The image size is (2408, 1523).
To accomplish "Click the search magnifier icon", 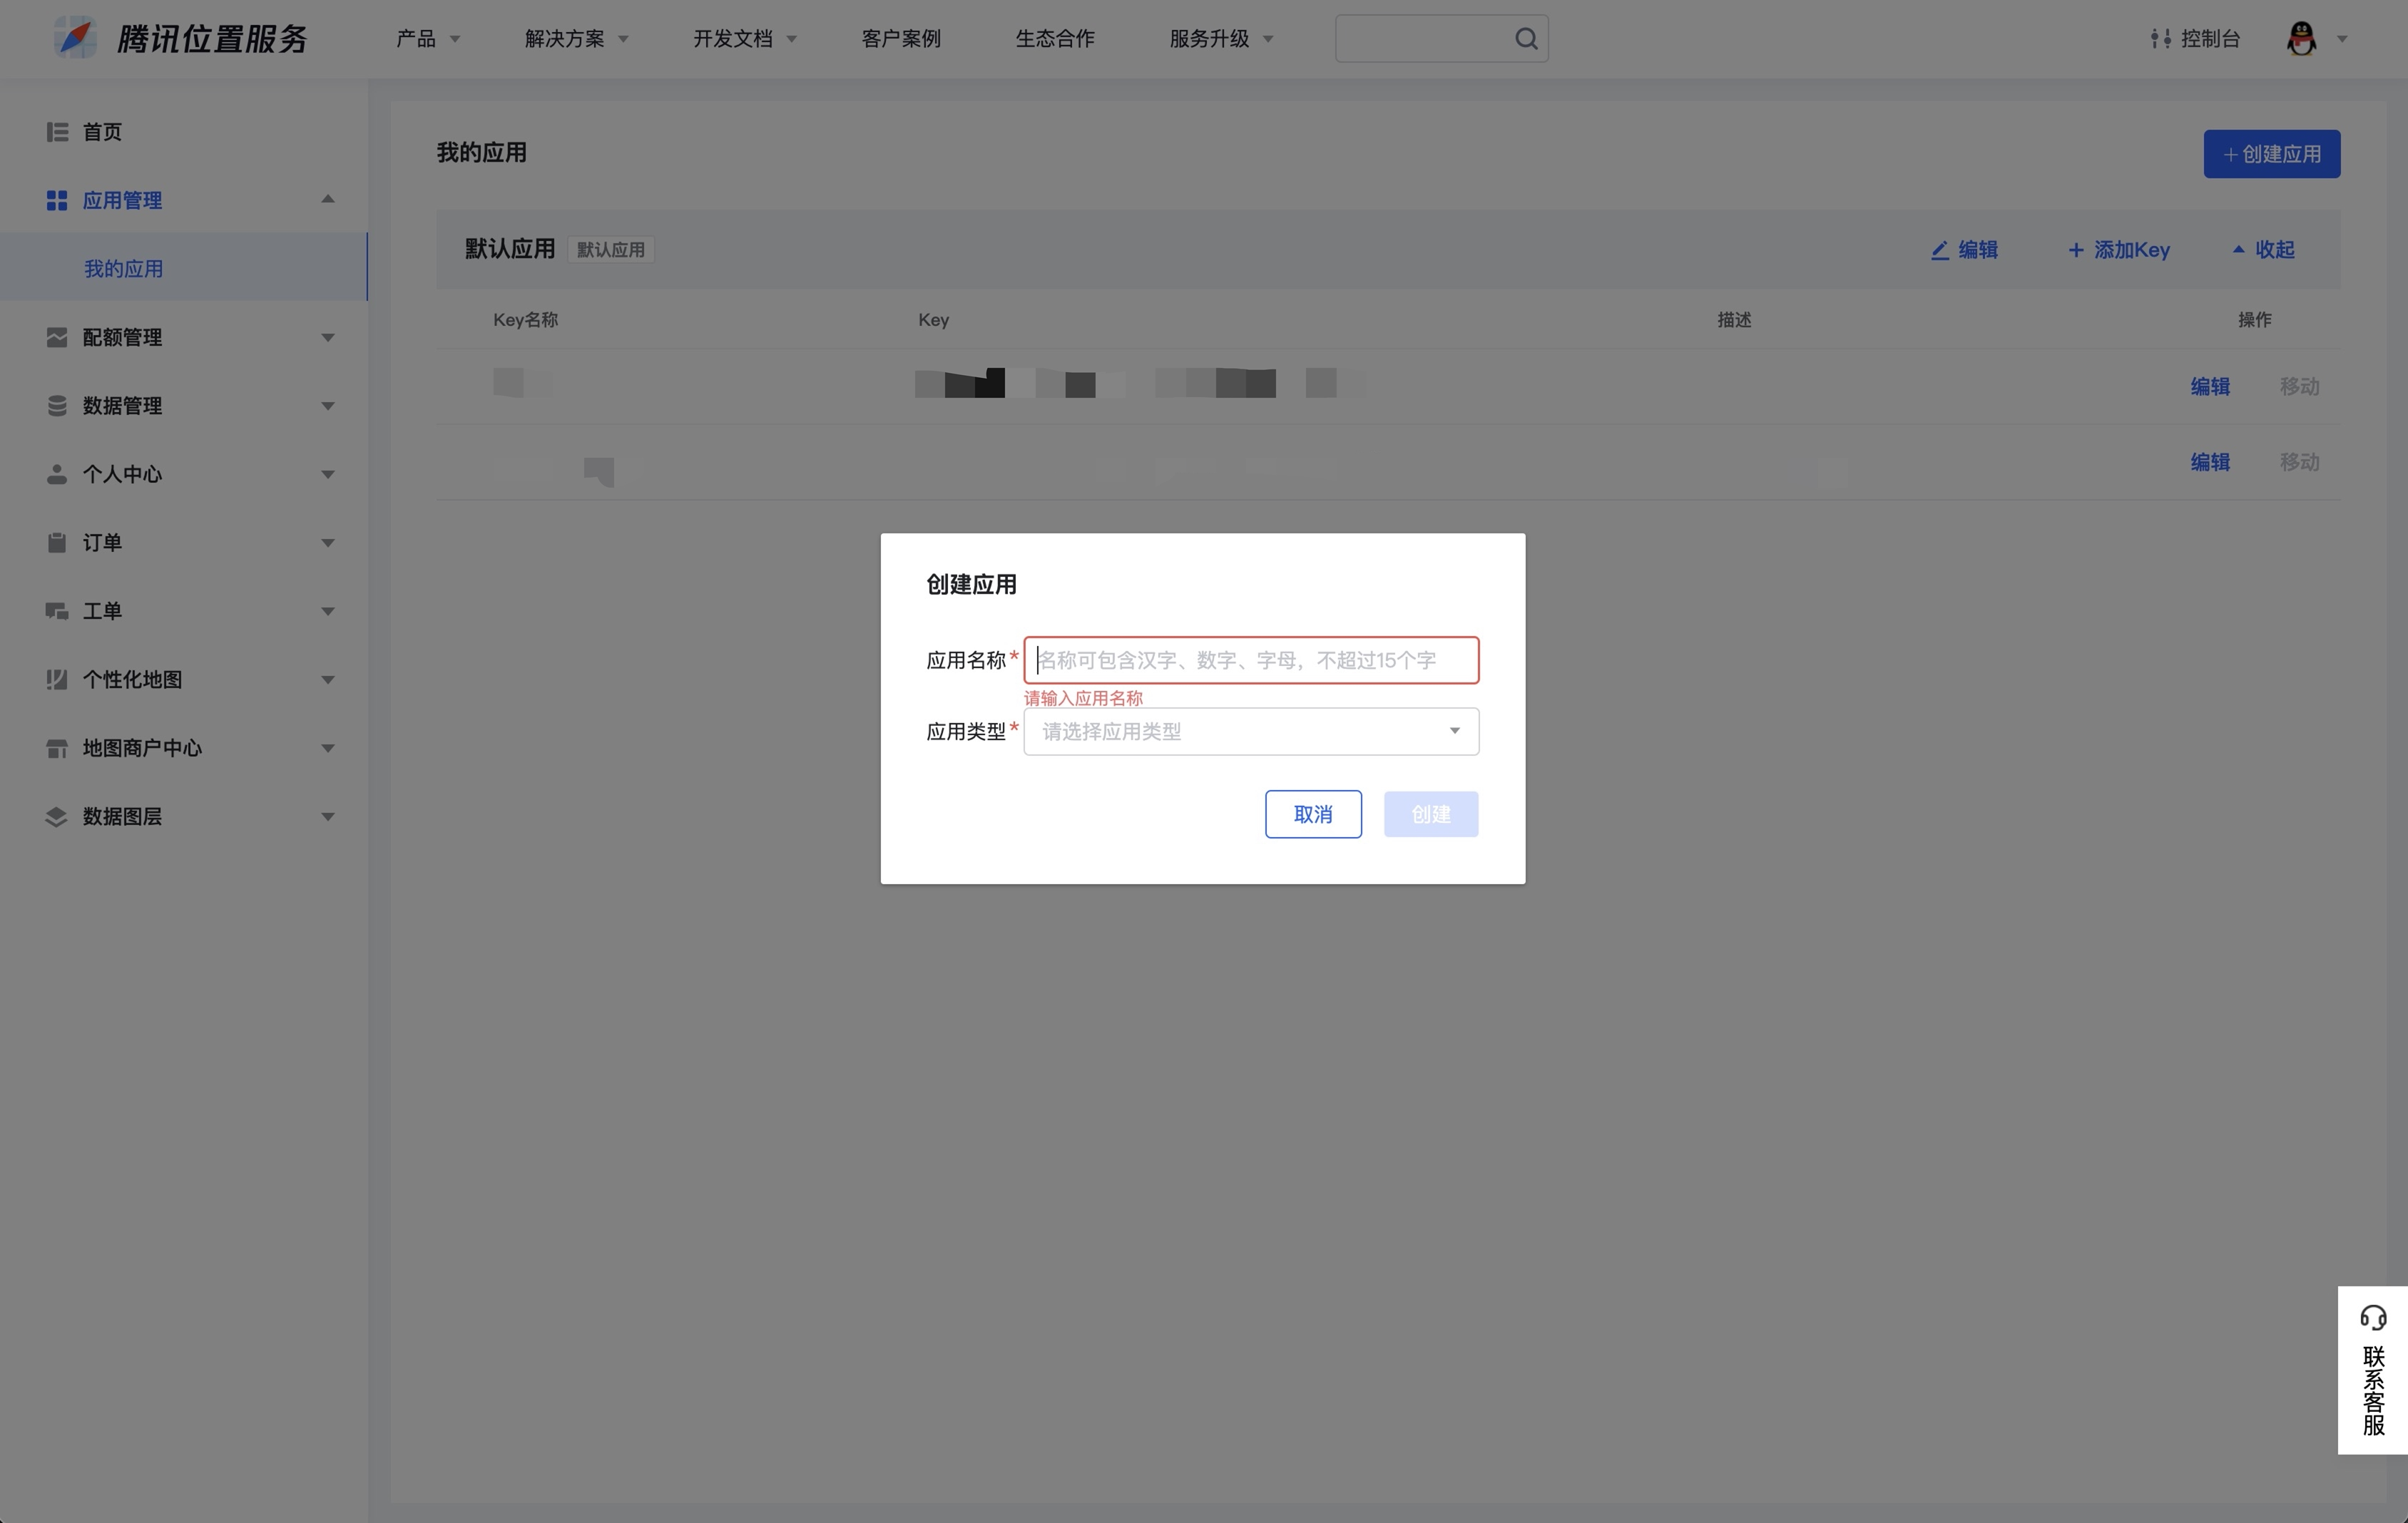I will pos(1525,39).
